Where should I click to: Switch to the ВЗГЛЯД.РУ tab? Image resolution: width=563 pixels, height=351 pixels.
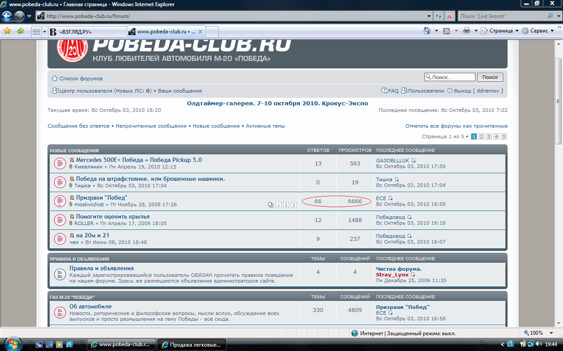pyautogui.click(x=87, y=32)
